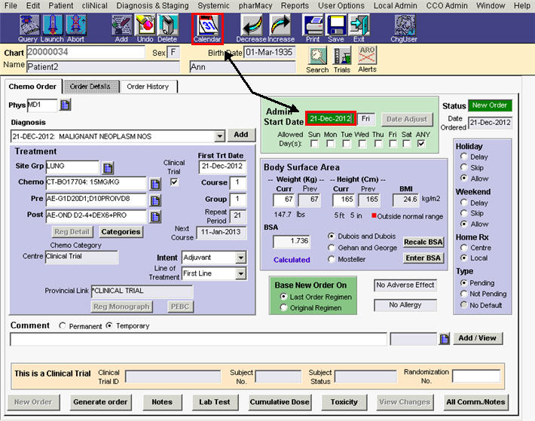Check the Fri allowed day box
Image resolution: width=535 pixels, height=421 pixels.
tap(393, 144)
